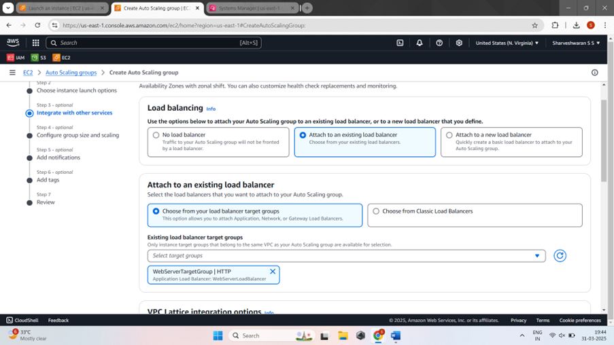Open the tab search dropdown arrow
Image resolution: width=614 pixels, height=345 pixels.
click(8, 8)
